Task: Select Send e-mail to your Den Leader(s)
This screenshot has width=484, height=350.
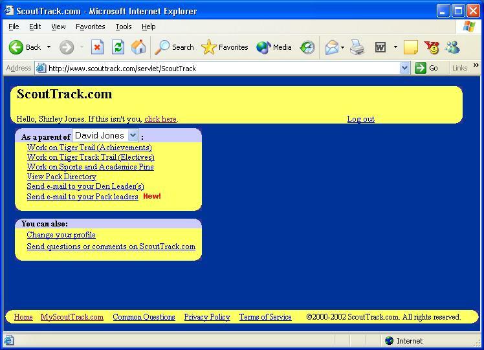Action: (x=85, y=186)
